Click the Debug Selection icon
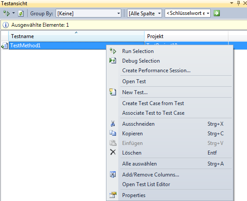This screenshot has height=201, width=247. (x=113, y=60)
